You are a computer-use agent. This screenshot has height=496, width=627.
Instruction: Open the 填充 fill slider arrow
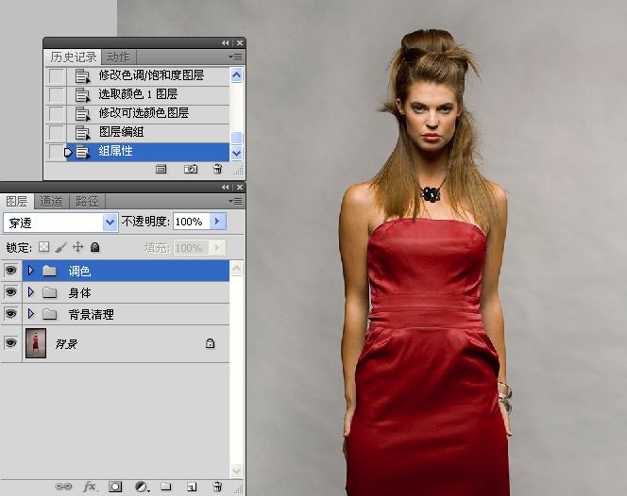217,248
